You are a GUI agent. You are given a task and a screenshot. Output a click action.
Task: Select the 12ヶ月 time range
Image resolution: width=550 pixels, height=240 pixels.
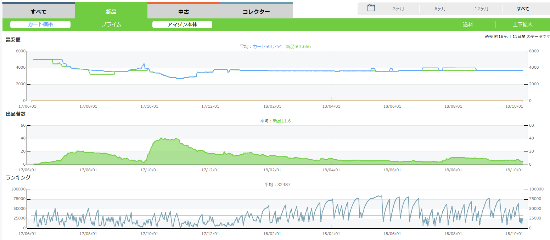point(481,9)
